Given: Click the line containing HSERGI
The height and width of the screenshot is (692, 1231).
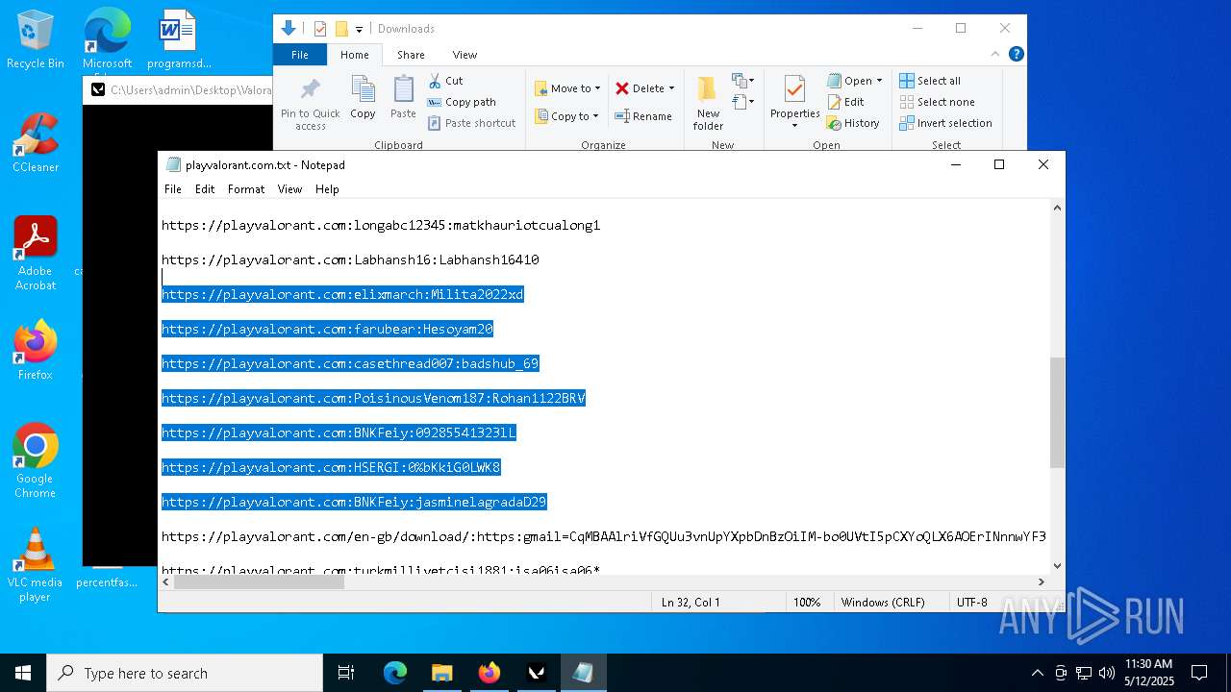Looking at the screenshot, I should coord(331,467).
